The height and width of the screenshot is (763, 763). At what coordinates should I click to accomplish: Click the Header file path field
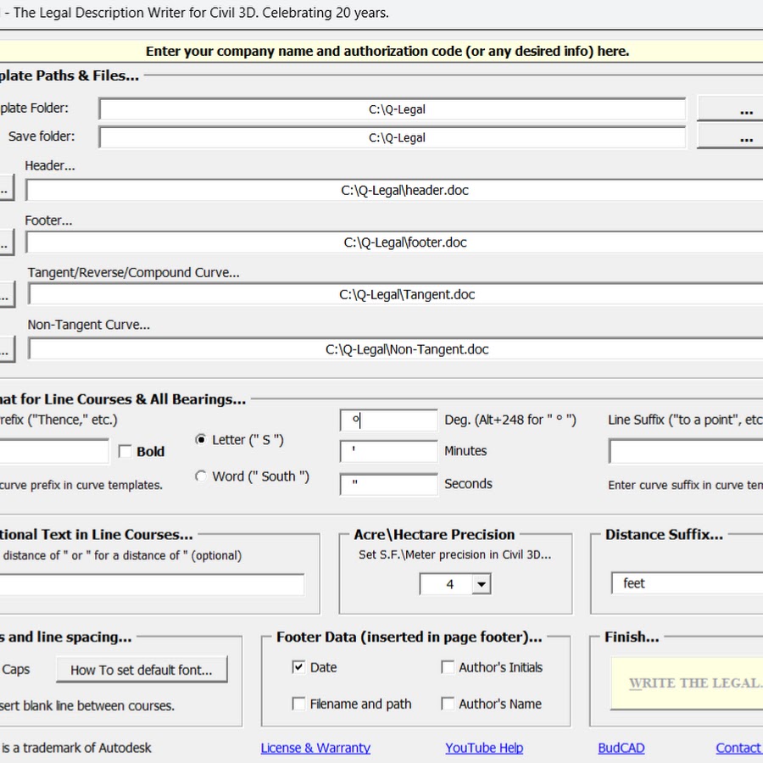[x=394, y=190]
